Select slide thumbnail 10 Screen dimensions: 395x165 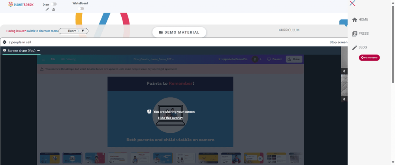[254, 158]
